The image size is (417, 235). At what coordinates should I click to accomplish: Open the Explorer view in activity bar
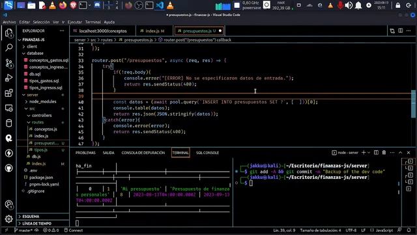tap(8, 33)
